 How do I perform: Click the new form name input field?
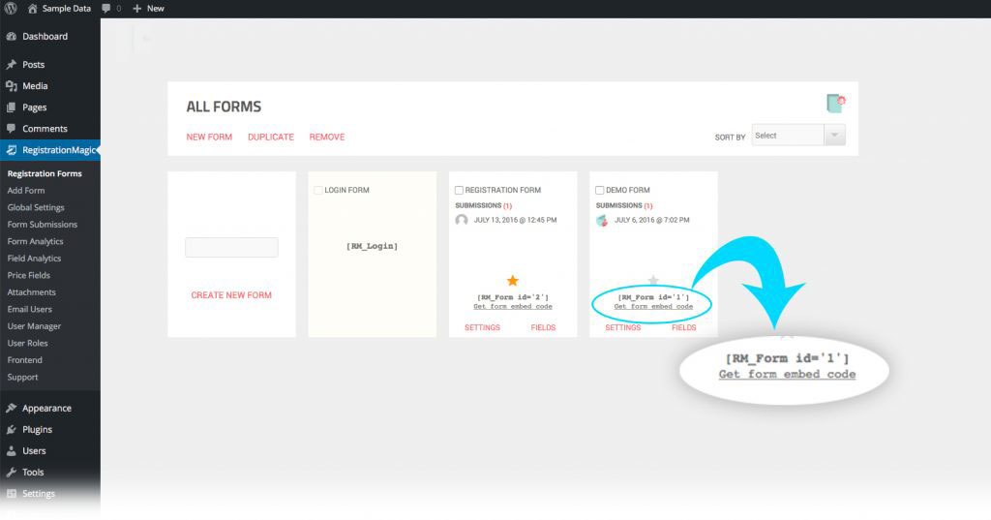coord(231,248)
